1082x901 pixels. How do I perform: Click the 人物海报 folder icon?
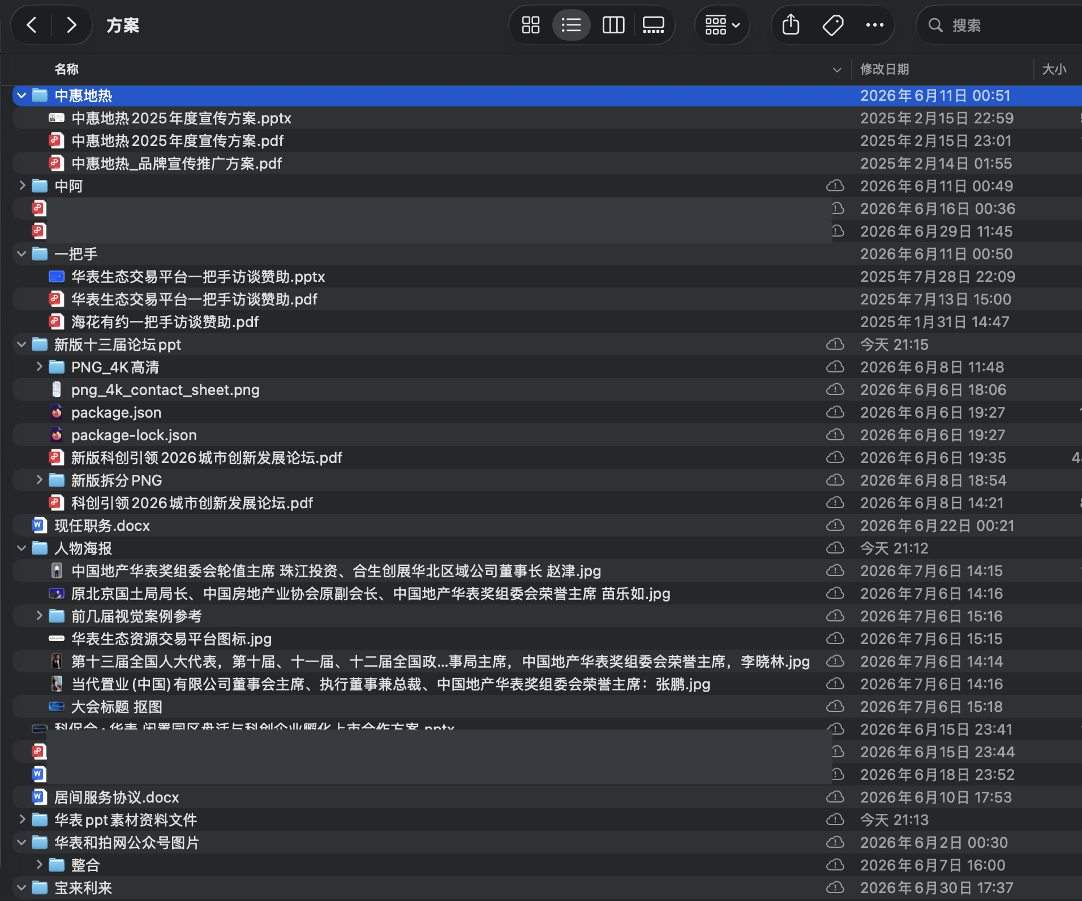[x=40, y=548]
